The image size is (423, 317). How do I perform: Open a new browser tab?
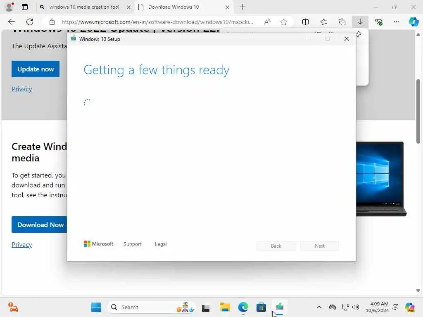242,7
